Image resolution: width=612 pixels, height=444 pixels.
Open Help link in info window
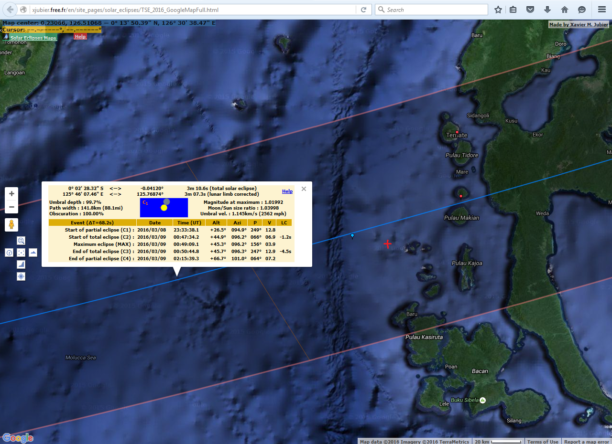(287, 191)
